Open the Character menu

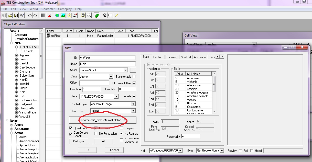pyautogui.click(x=48, y=9)
